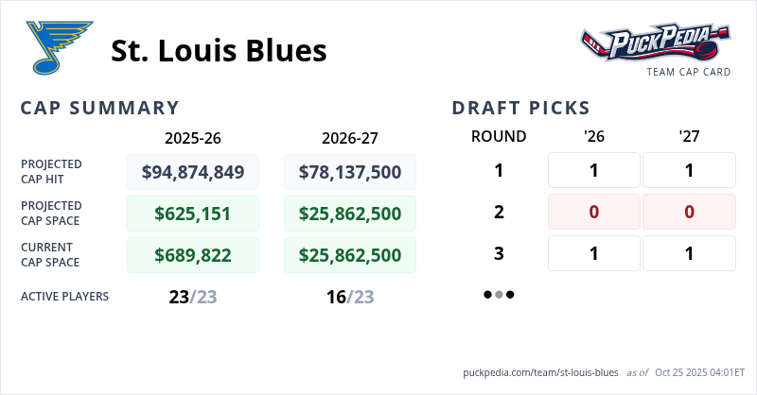Click the 2026-27 current cap space box
This screenshot has height=395, width=757.
click(350, 255)
